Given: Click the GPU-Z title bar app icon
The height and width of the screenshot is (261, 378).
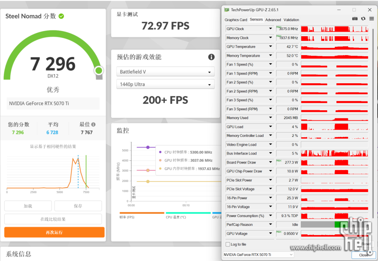Looking at the screenshot, I should click(x=227, y=10).
